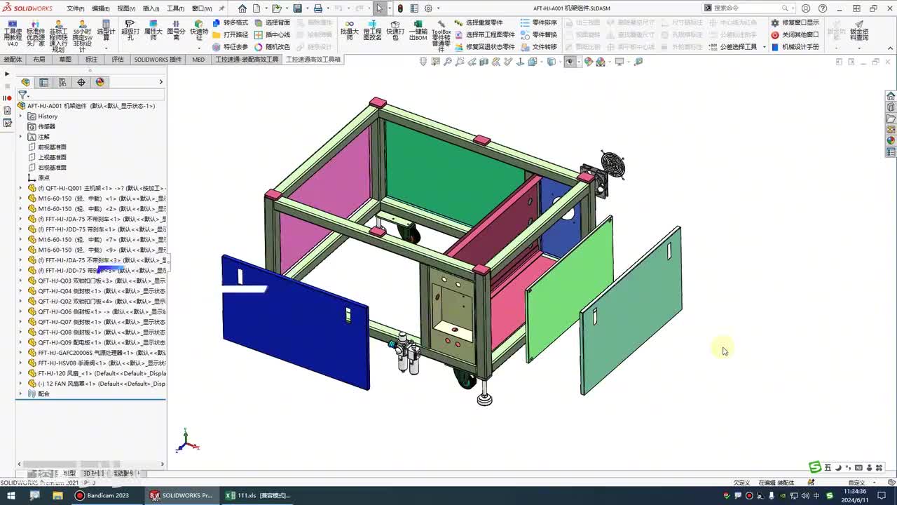Run the 快速打包 tool

pyautogui.click(x=395, y=31)
